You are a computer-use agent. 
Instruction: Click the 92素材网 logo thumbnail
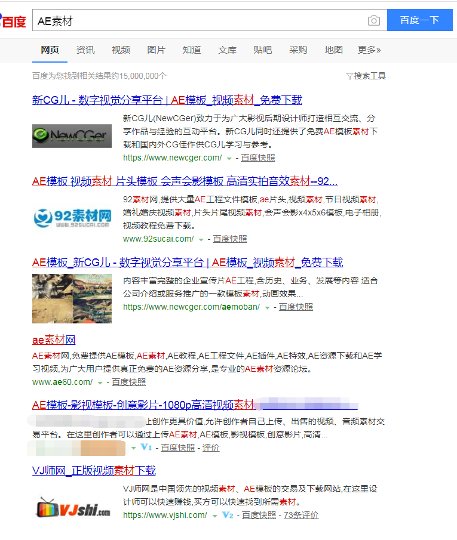[72, 218]
